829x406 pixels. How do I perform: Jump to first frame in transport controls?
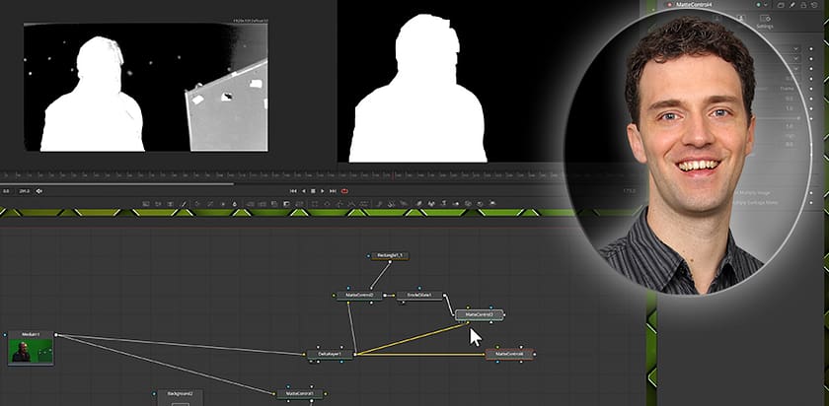click(x=293, y=191)
